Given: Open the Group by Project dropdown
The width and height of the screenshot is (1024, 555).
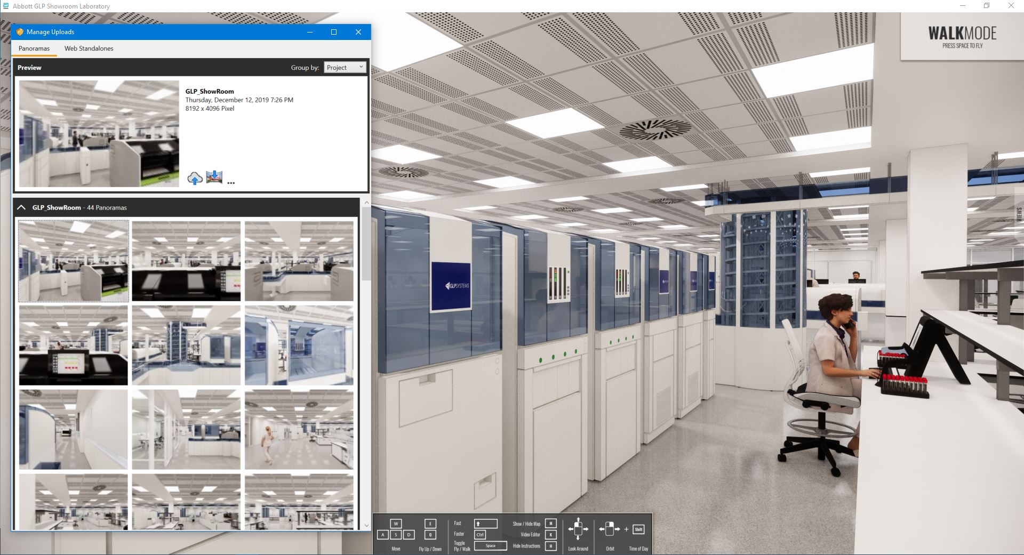Looking at the screenshot, I should [345, 67].
